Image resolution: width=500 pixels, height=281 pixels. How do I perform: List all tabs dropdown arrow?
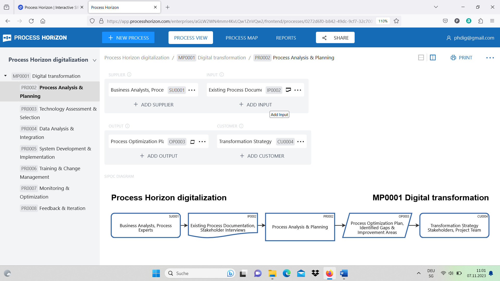436,7
